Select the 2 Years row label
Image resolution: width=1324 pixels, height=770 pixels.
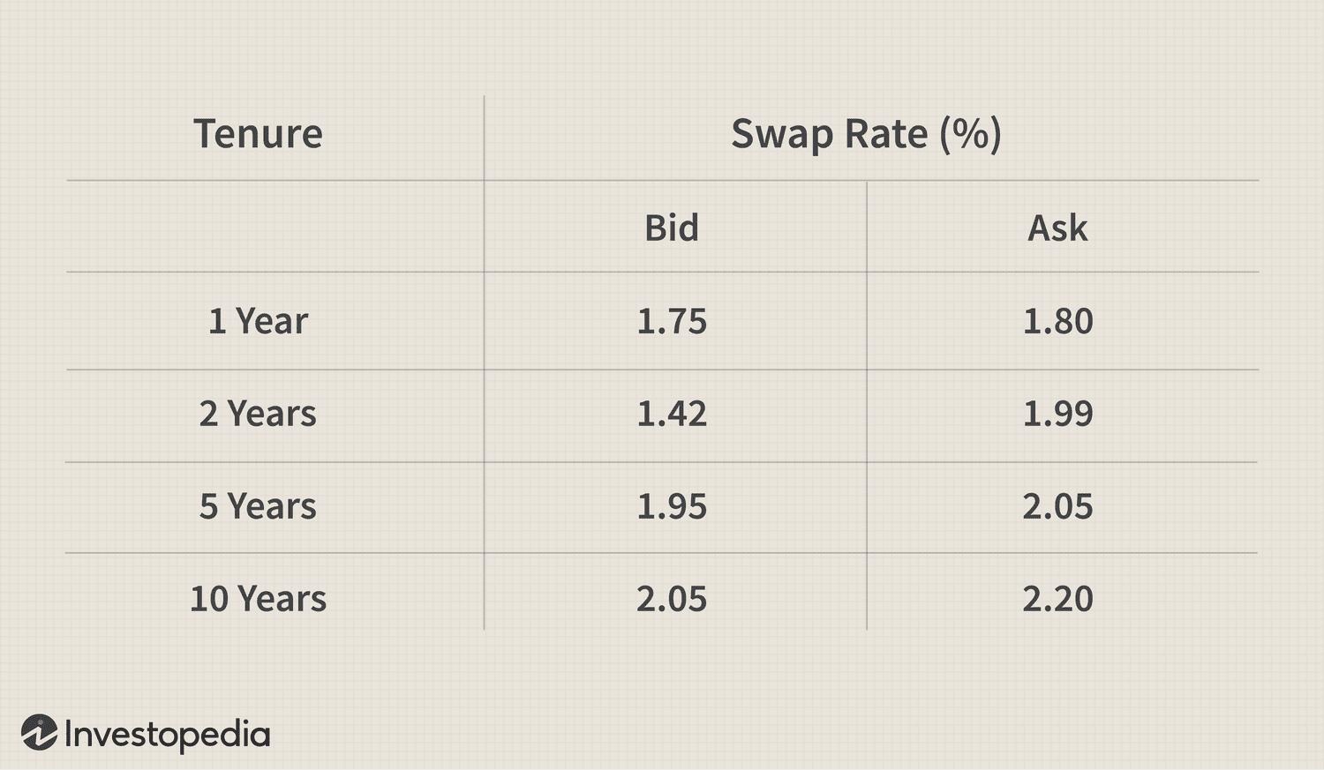point(258,414)
